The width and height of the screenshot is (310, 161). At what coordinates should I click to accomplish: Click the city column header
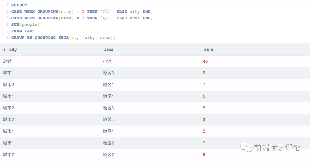pyautogui.click(x=13, y=50)
